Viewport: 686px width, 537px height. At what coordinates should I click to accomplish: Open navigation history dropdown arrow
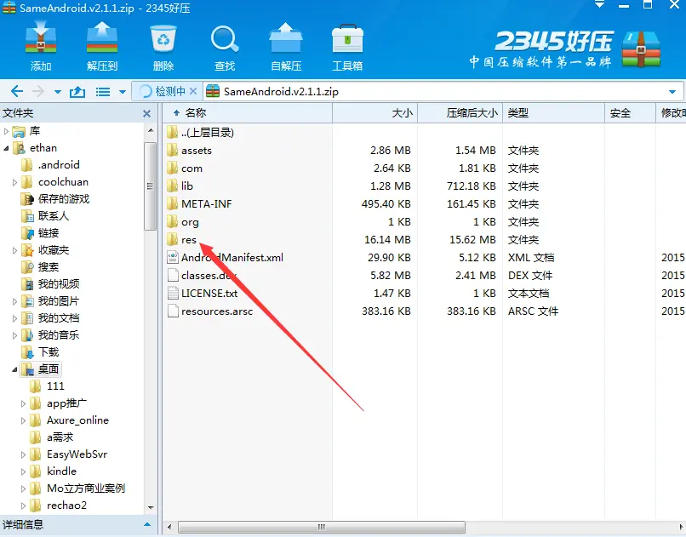(x=58, y=92)
